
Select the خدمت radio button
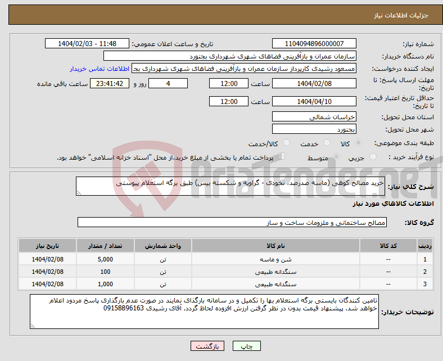coord(327,143)
